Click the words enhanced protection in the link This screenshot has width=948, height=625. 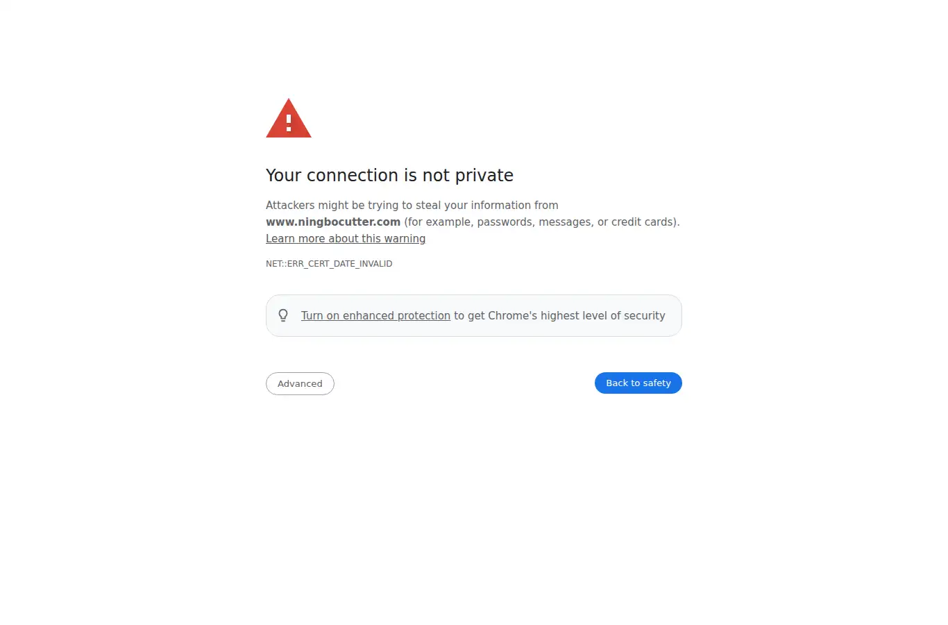tap(396, 315)
